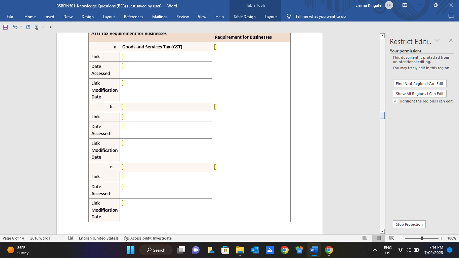459x258 pixels.
Task: Open Ribbon Display Options
Action: (405, 5)
